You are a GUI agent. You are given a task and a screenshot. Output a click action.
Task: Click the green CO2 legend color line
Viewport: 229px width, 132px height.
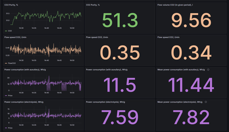[6, 31]
